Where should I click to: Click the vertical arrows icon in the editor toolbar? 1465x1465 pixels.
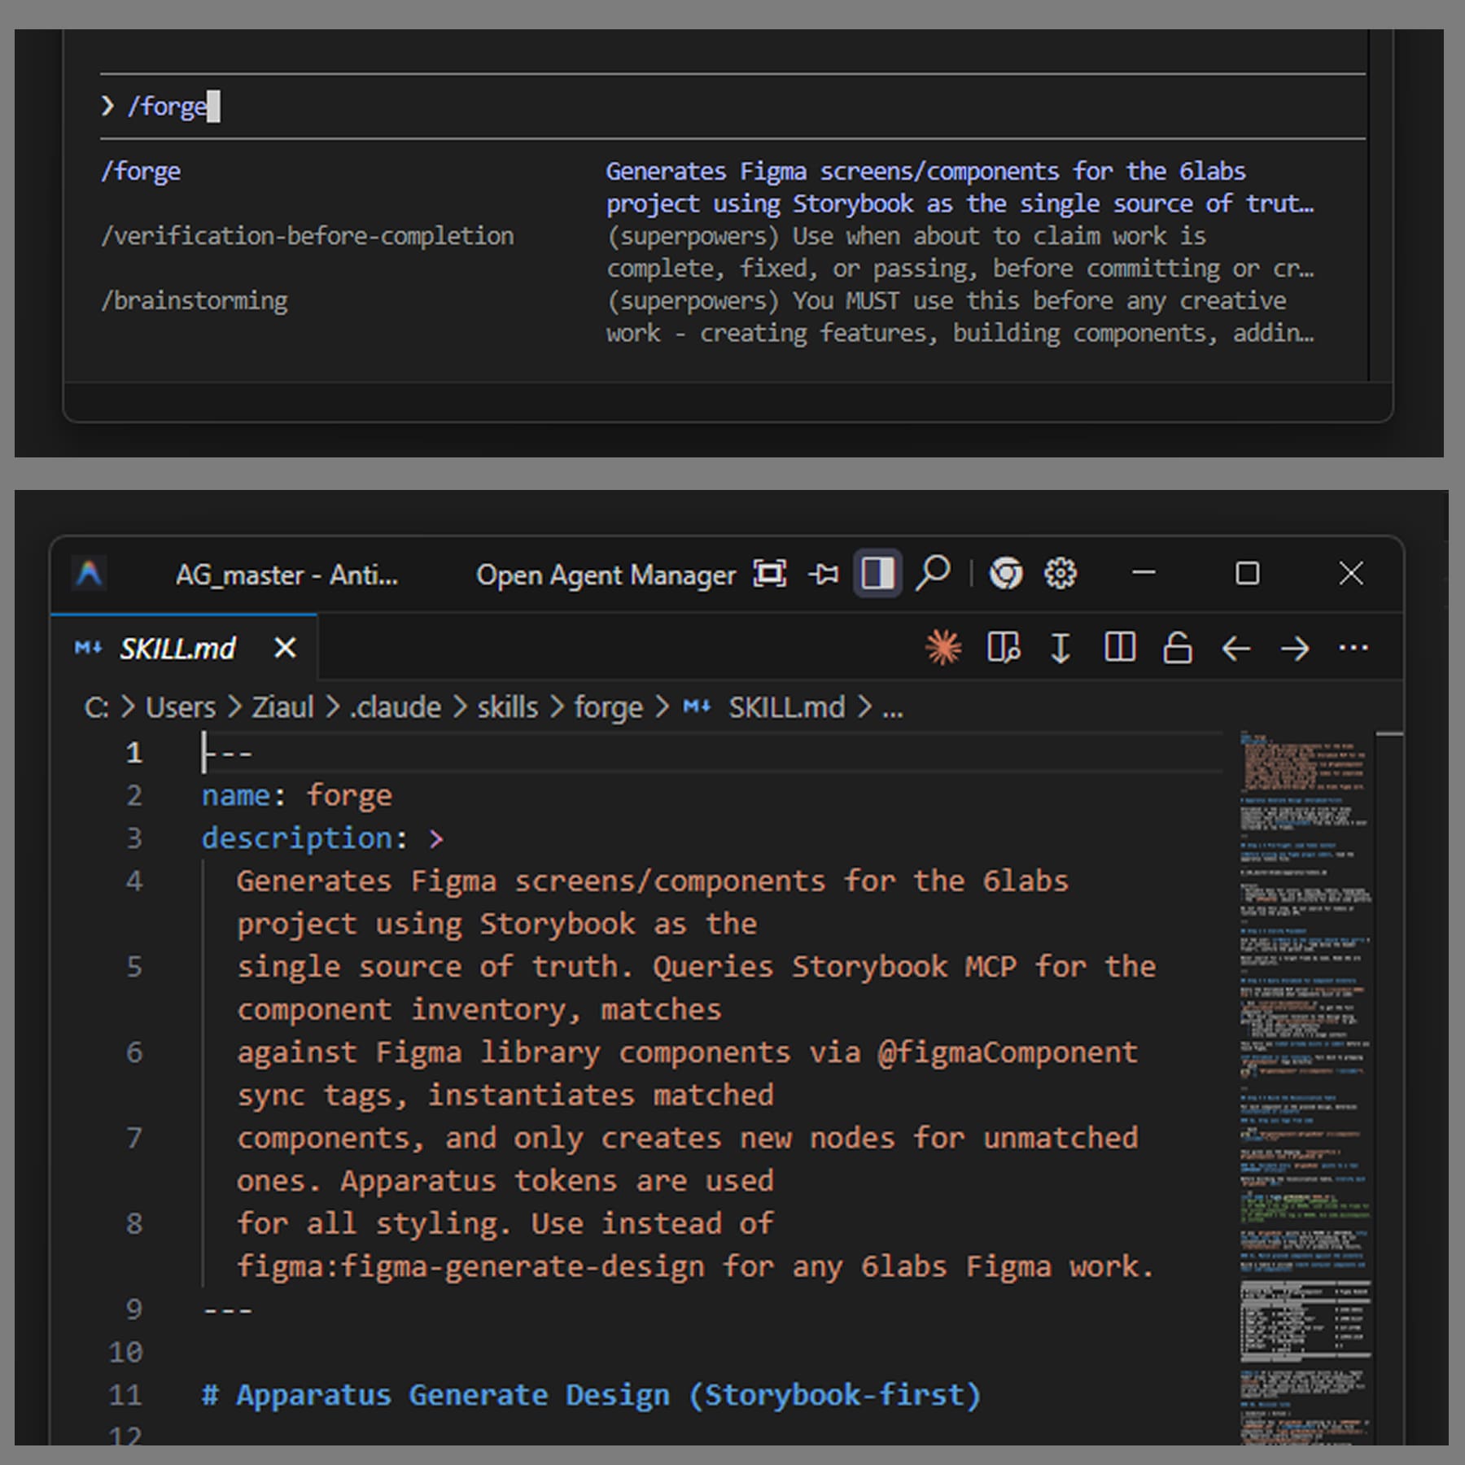1060,648
